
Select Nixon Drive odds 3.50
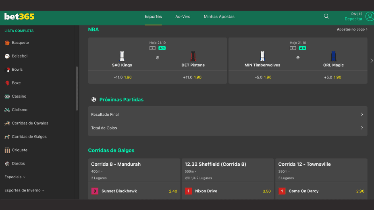(267, 191)
